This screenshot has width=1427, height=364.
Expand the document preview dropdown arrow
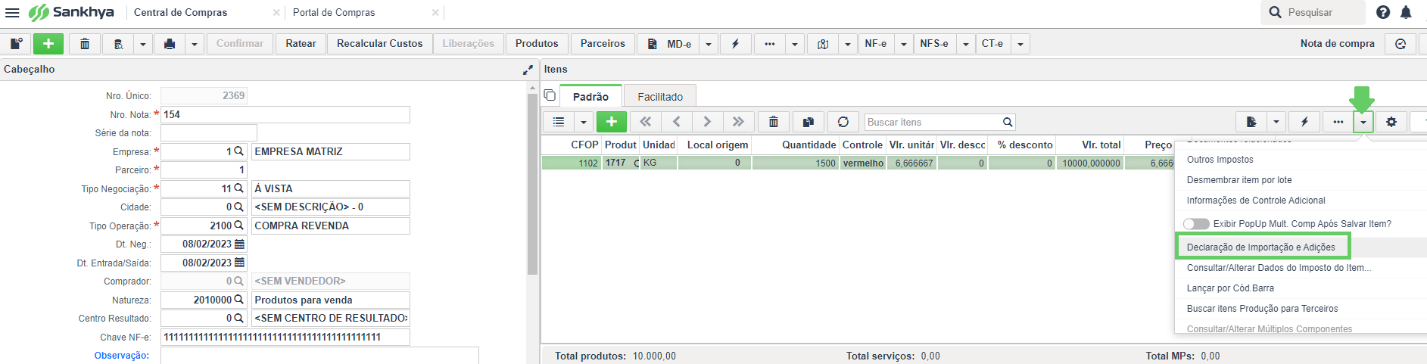coord(143,44)
